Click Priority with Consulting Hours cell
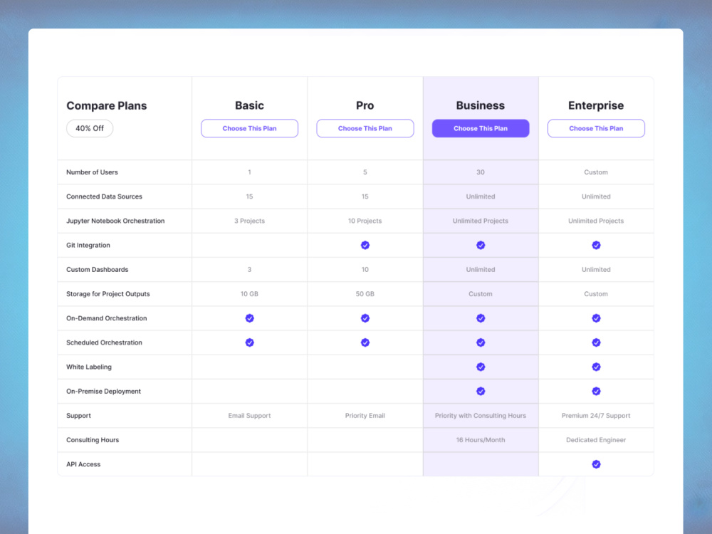Viewport: 712px width, 534px height. [x=481, y=416]
